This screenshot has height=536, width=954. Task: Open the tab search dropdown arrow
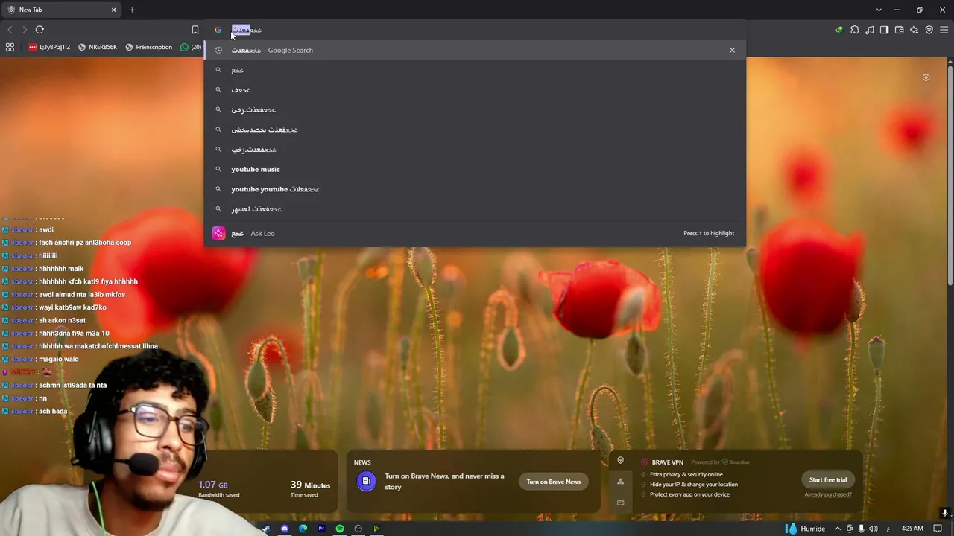pos(879,10)
